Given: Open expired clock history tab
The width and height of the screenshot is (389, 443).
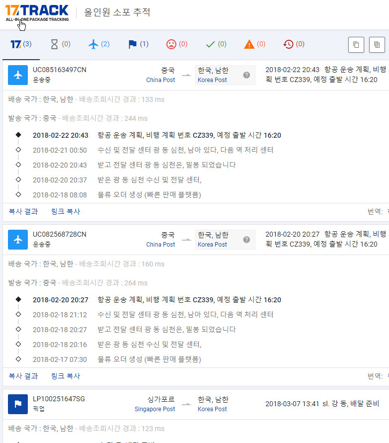Looking at the screenshot, I should (294, 44).
